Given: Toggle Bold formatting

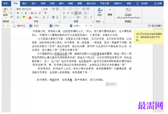Looking at the screenshot, I should coord(18,13).
